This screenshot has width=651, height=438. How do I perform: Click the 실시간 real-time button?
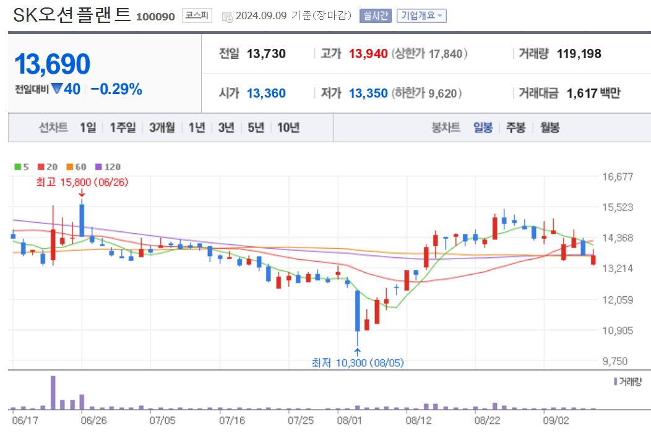click(376, 16)
